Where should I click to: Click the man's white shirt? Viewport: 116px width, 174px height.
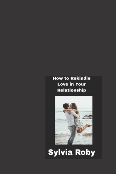tap(71, 119)
